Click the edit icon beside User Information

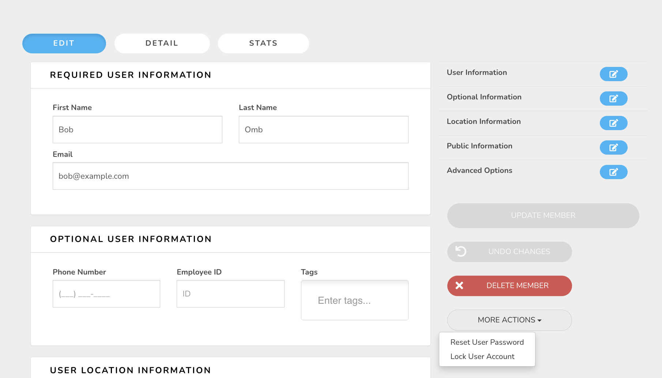tap(613, 74)
